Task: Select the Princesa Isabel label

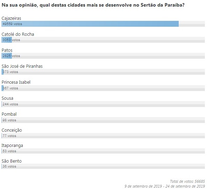Action: (x=16, y=82)
